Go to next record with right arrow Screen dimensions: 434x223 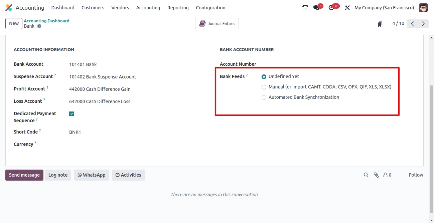423,23
